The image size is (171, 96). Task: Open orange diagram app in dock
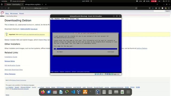(85, 92)
